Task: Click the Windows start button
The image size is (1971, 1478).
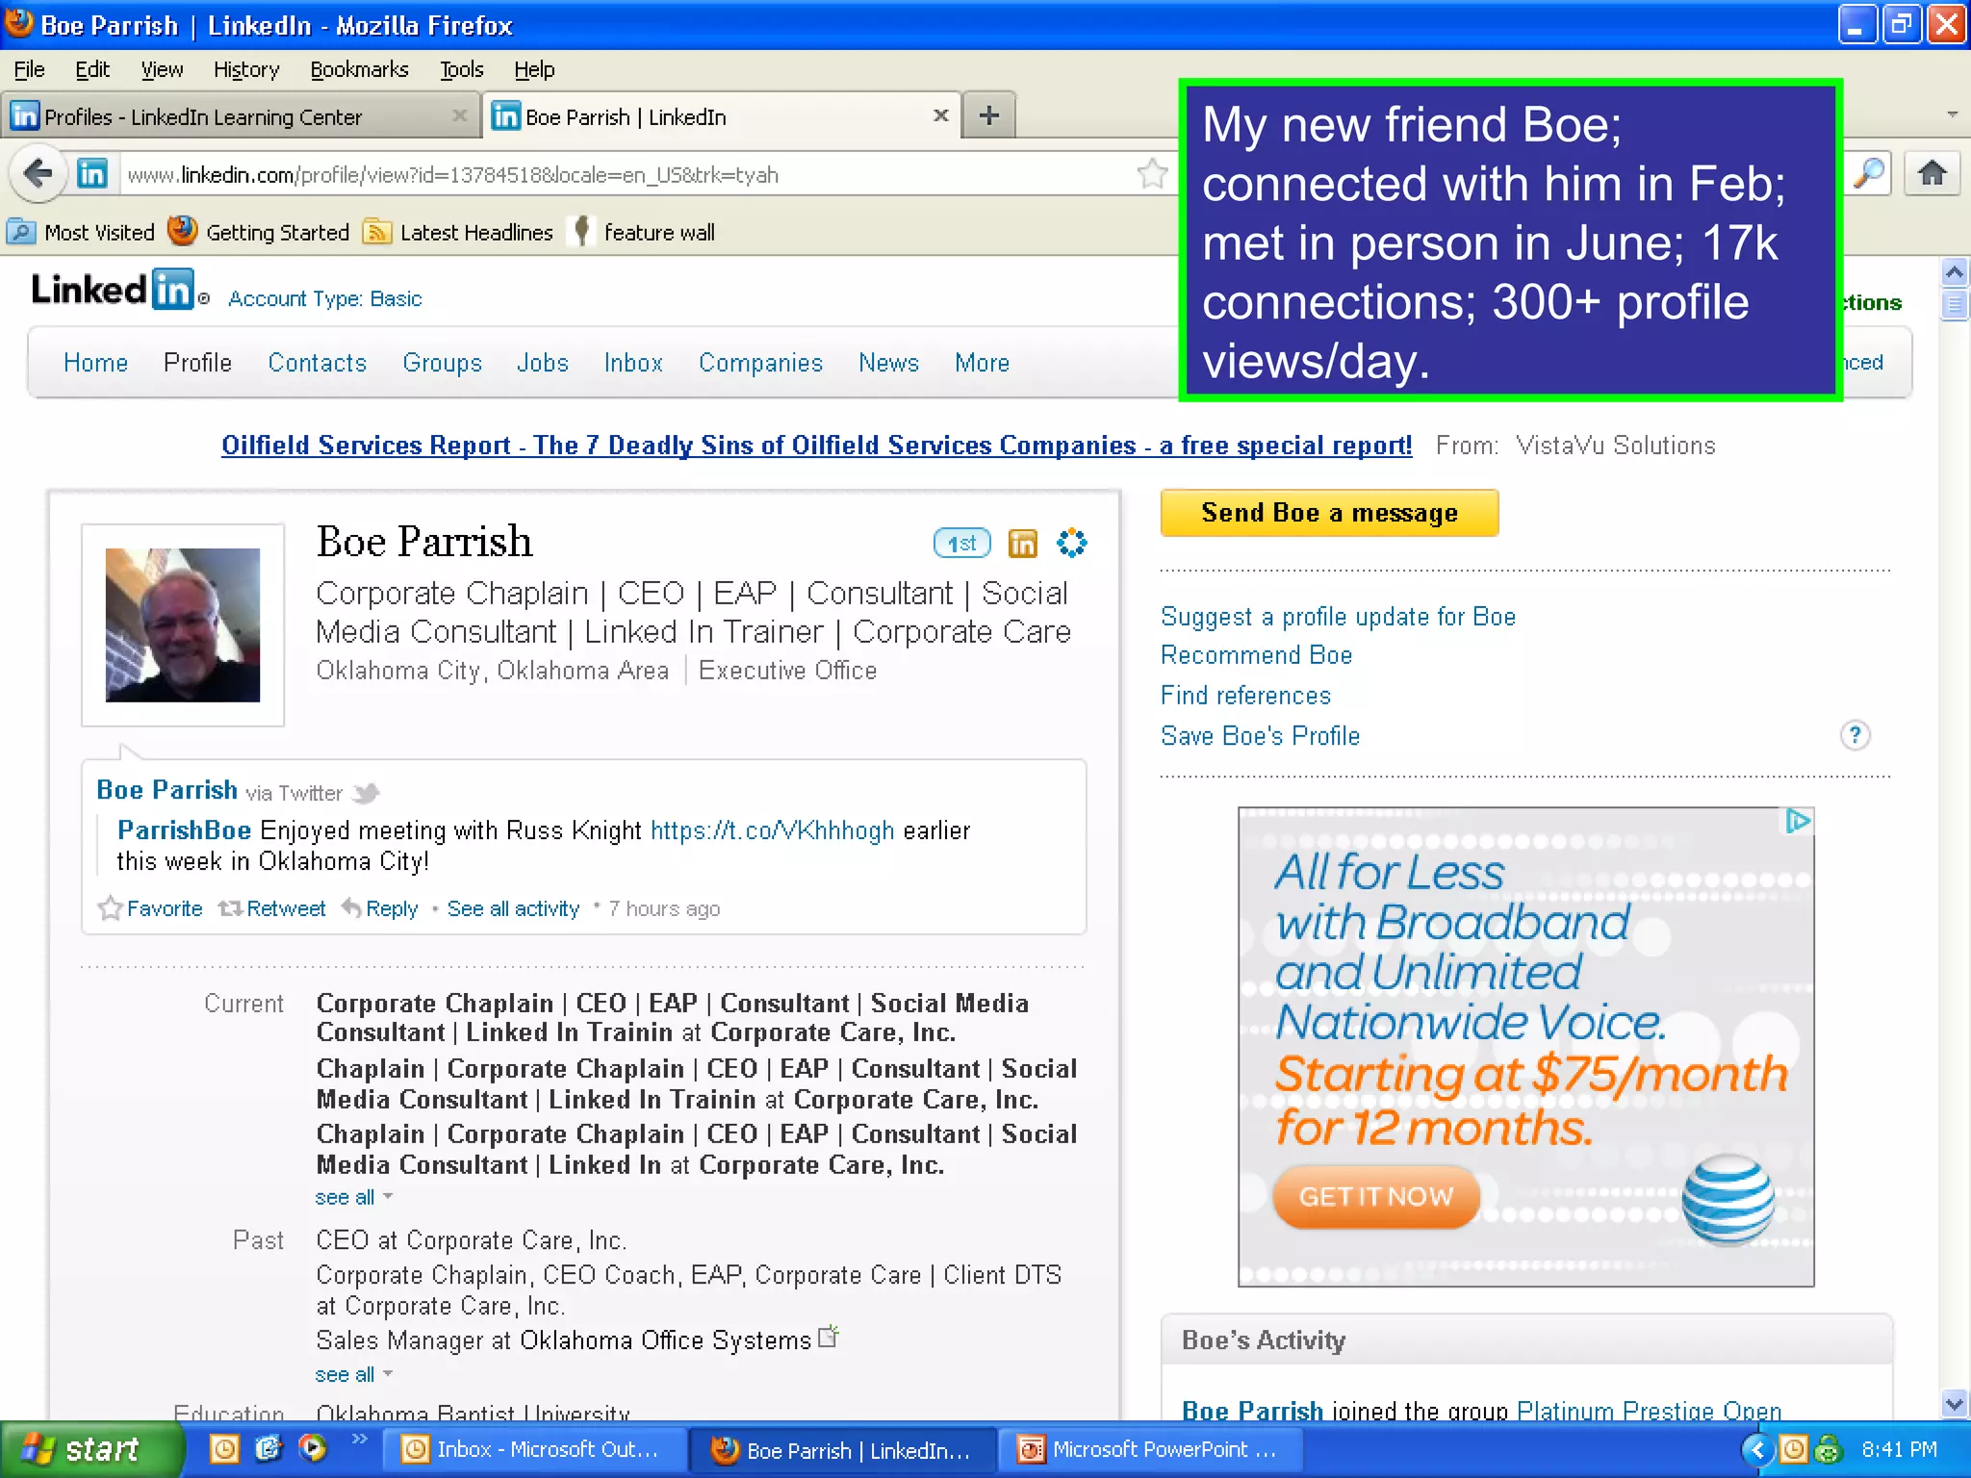Action: click(x=90, y=1449)
